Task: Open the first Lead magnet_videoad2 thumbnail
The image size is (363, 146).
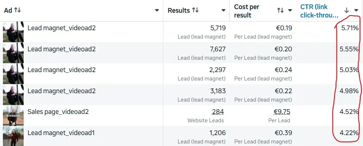Action: pos(13,32)
